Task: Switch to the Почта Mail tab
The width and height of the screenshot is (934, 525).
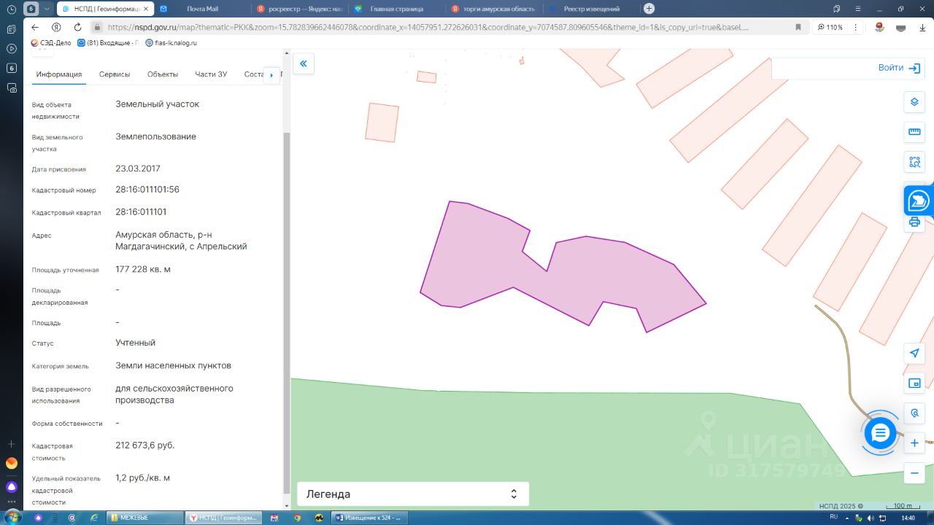Action: point(202,9)
